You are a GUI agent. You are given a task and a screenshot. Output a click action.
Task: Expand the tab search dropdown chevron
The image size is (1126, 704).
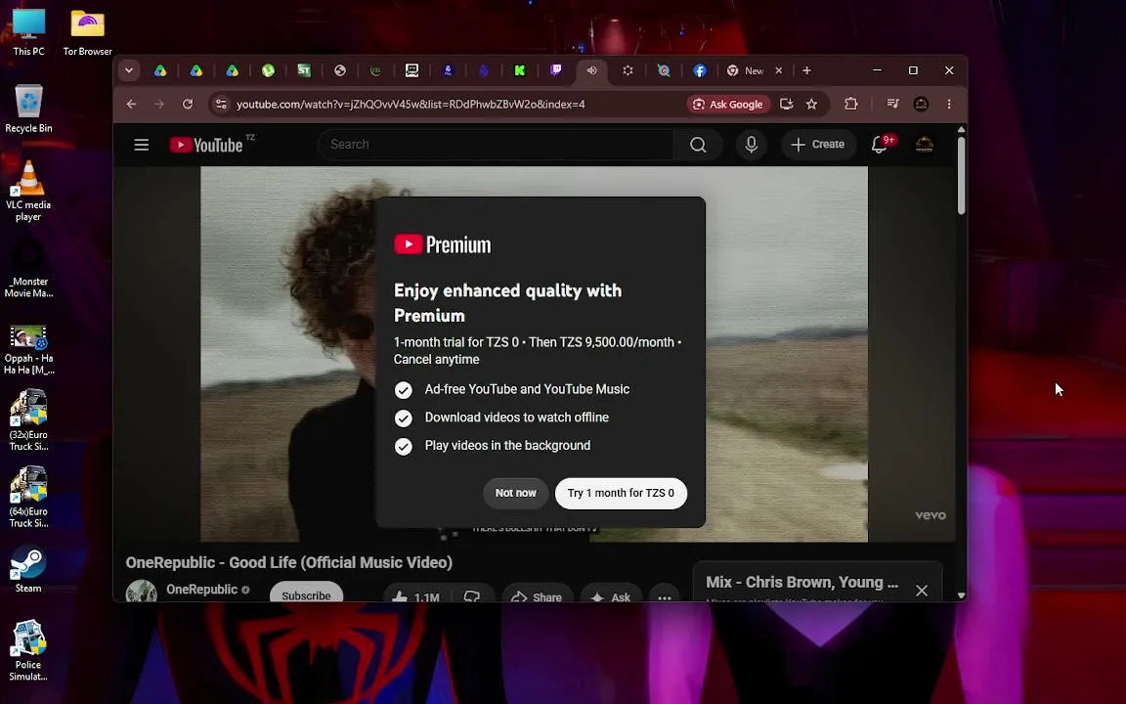point(129,70)
